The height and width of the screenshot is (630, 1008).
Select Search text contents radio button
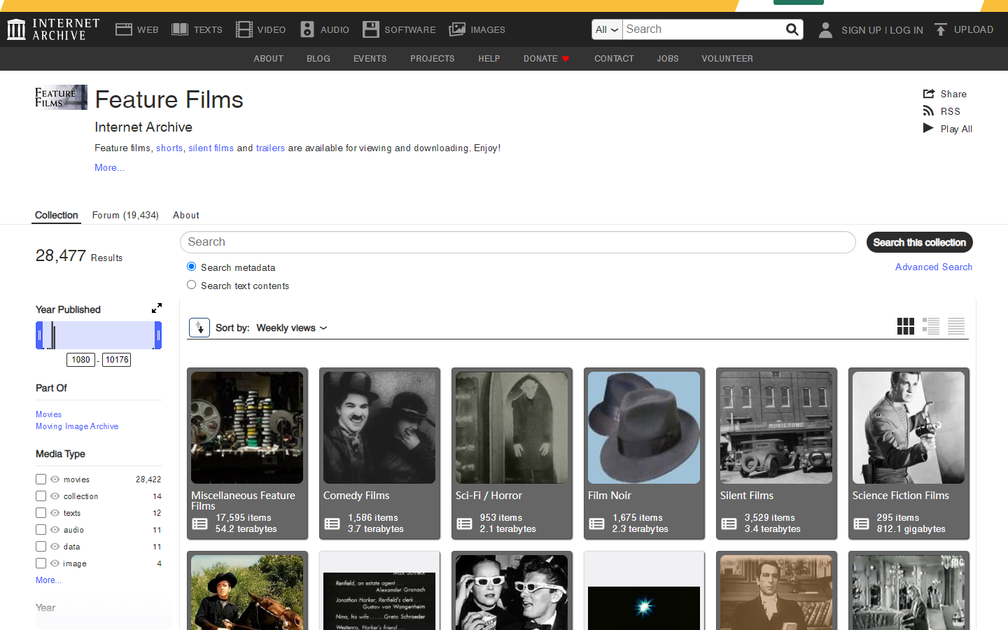click(x=191, y=285)
